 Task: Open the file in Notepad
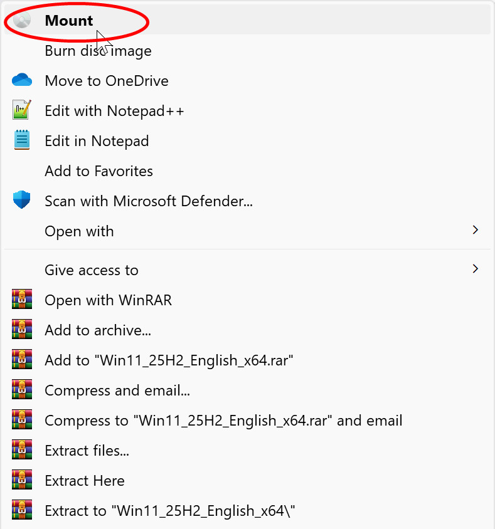[x=97, y=140]
